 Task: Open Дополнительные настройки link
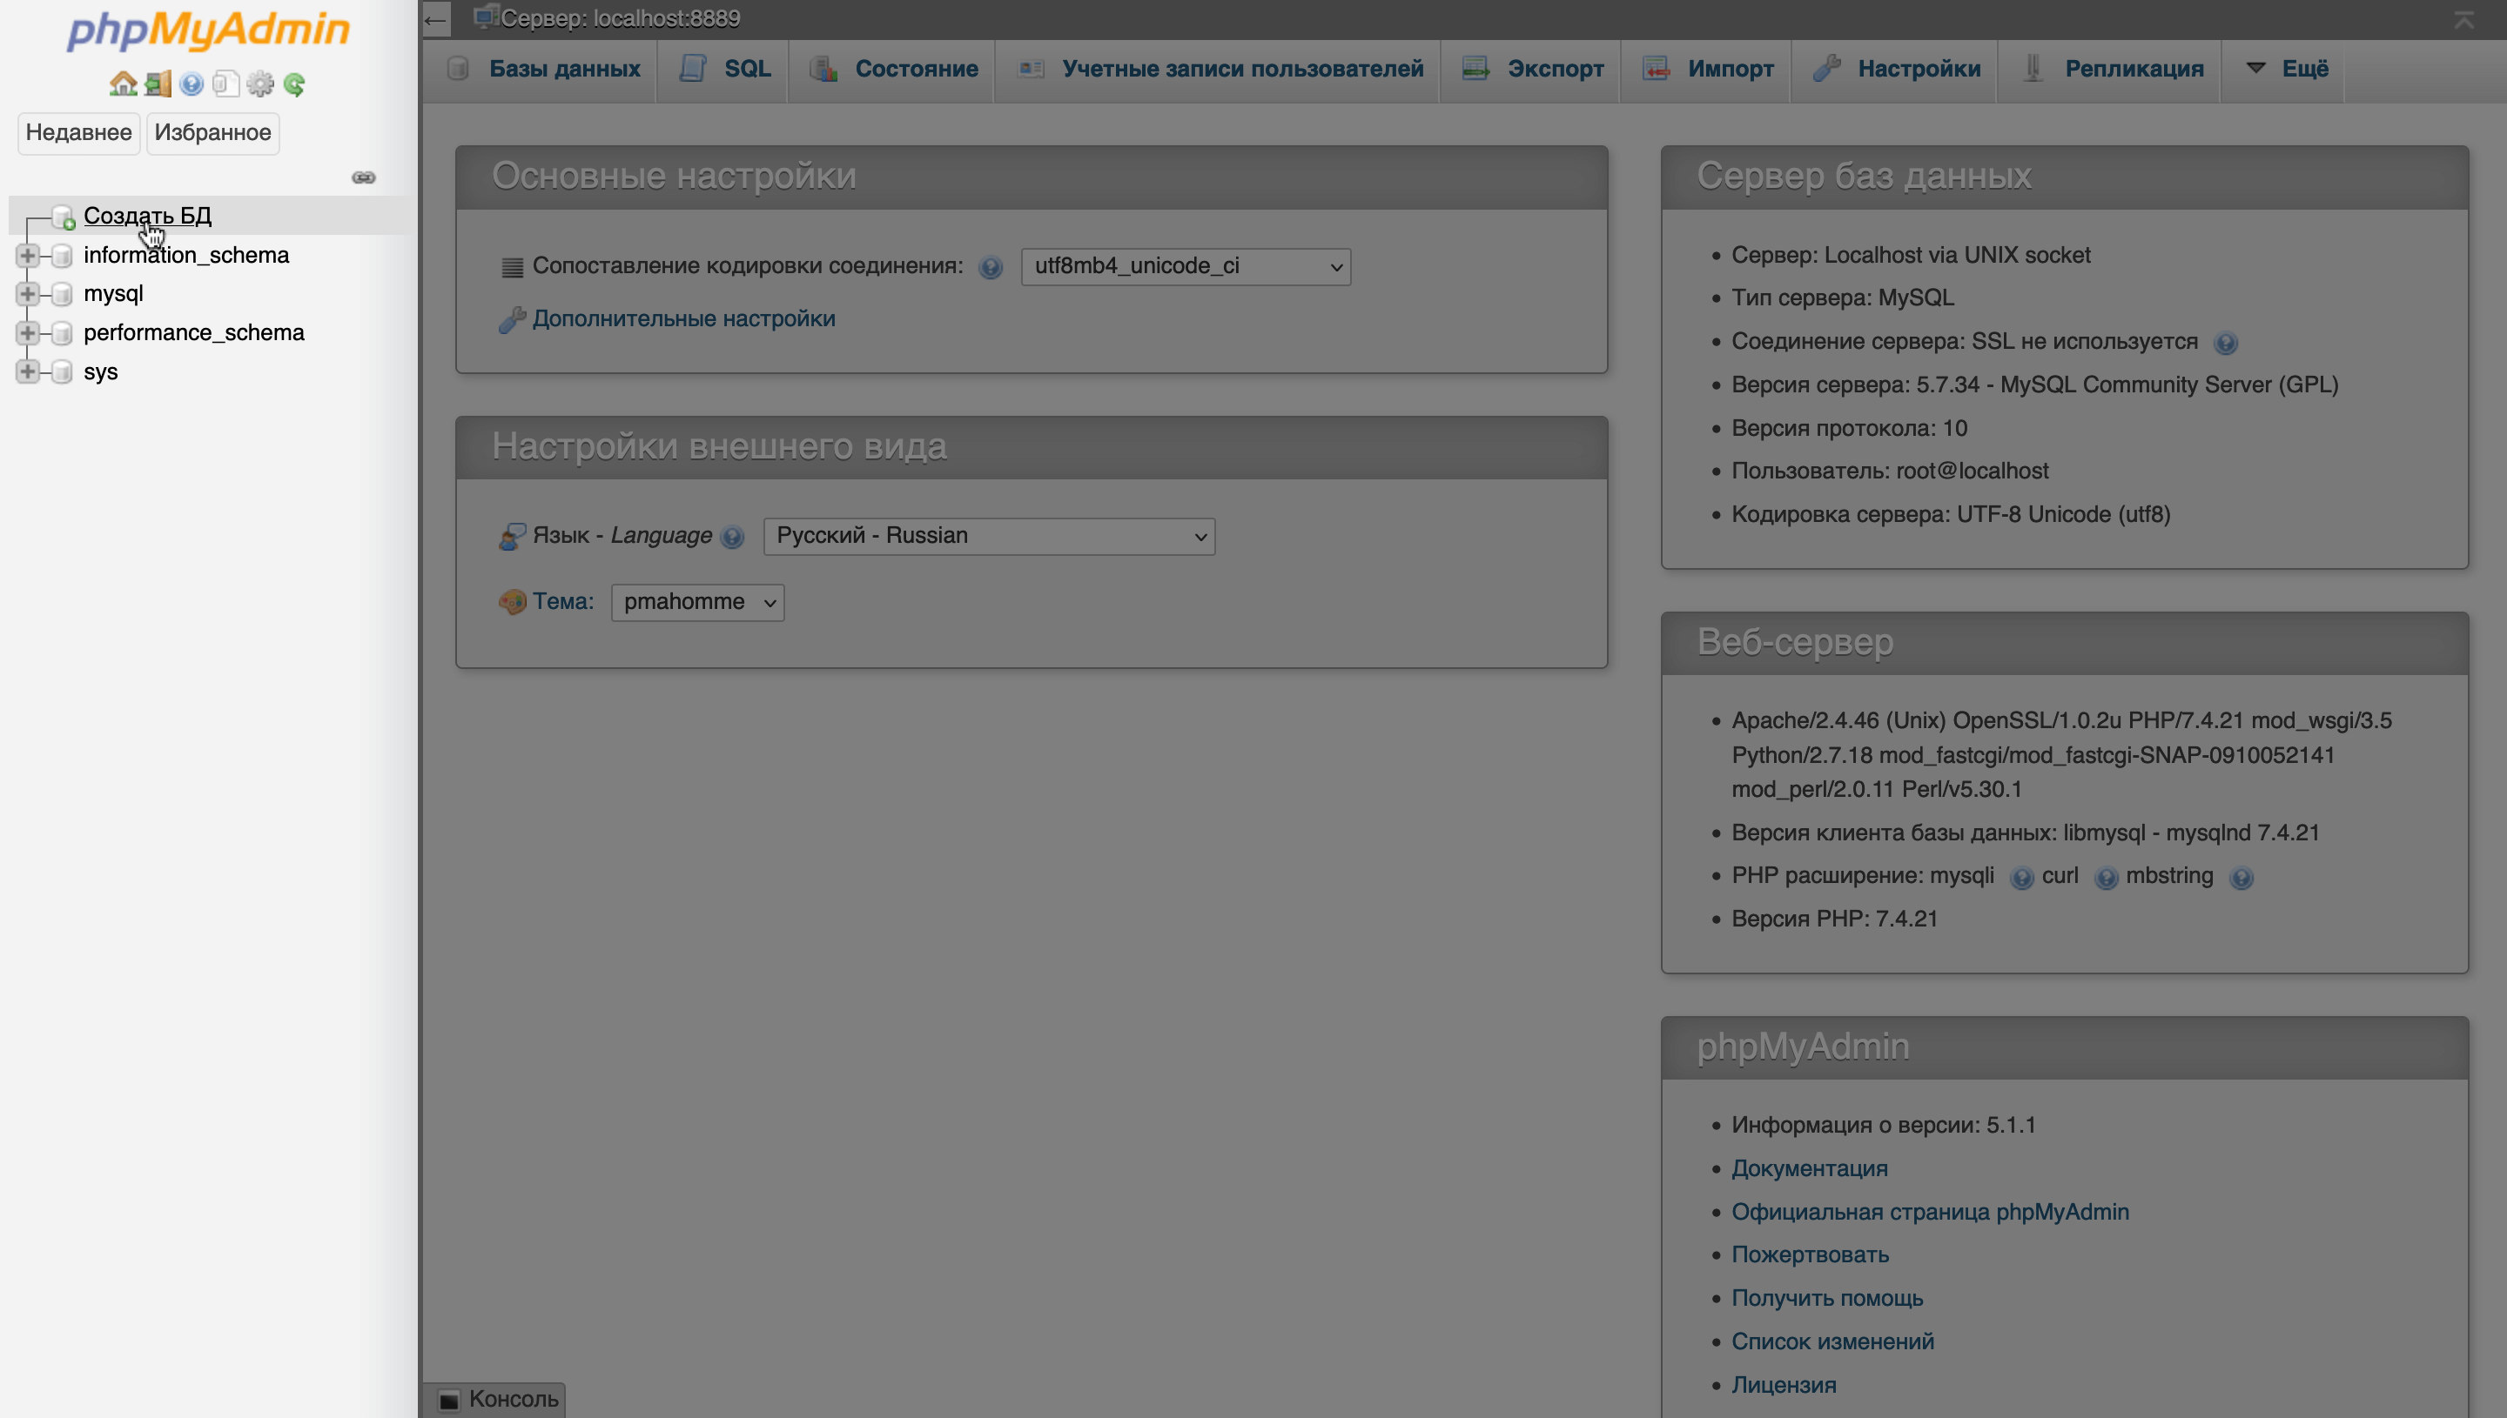pyautogui.click(x=684, y=319)
